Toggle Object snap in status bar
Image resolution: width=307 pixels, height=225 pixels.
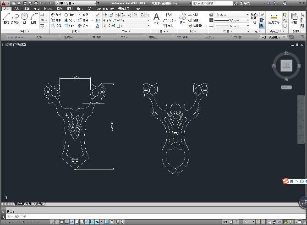click(x=77, y=222)
